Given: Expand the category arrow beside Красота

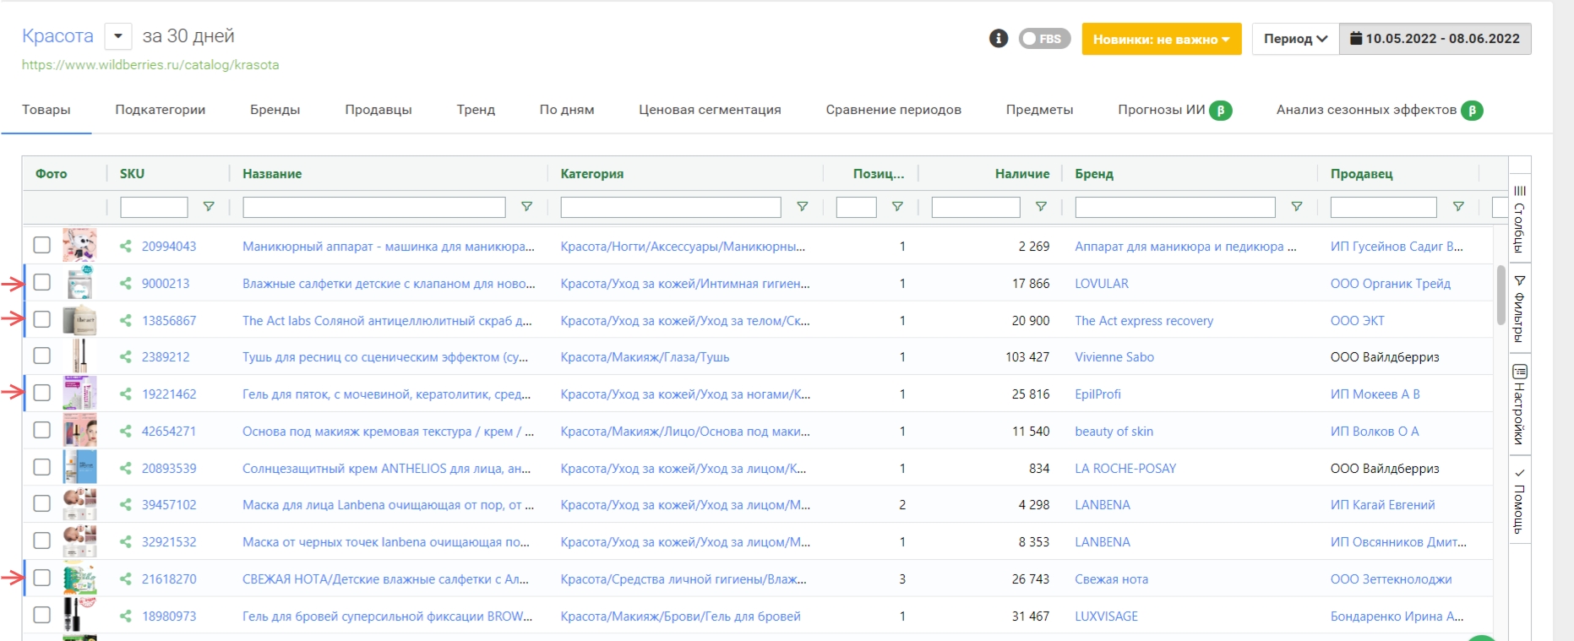Looking at the screenshot, I should tap(118, 36).
